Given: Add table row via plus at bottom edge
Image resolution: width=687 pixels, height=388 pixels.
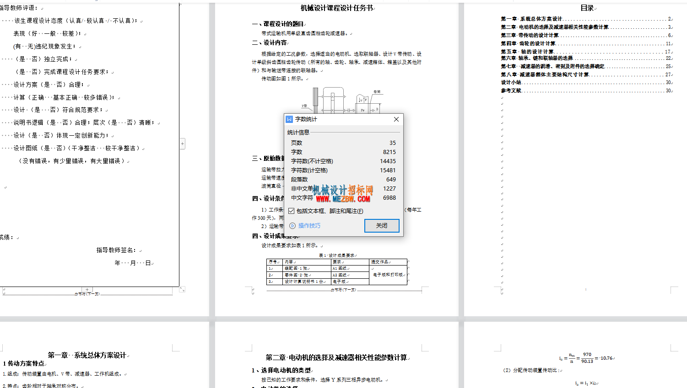Looking at the screenshot, I should coord(87,290).
